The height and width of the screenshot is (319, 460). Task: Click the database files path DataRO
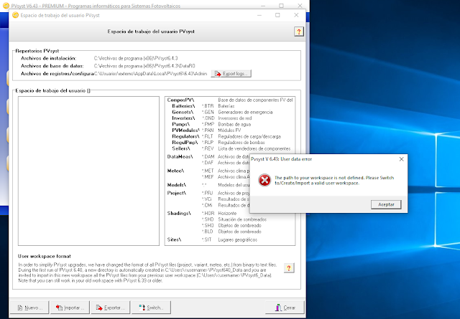point(144,66)
